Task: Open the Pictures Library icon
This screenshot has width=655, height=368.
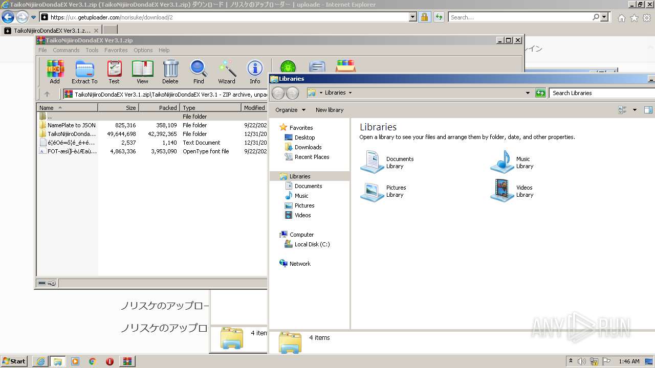Action: click(x=384, y=191)
